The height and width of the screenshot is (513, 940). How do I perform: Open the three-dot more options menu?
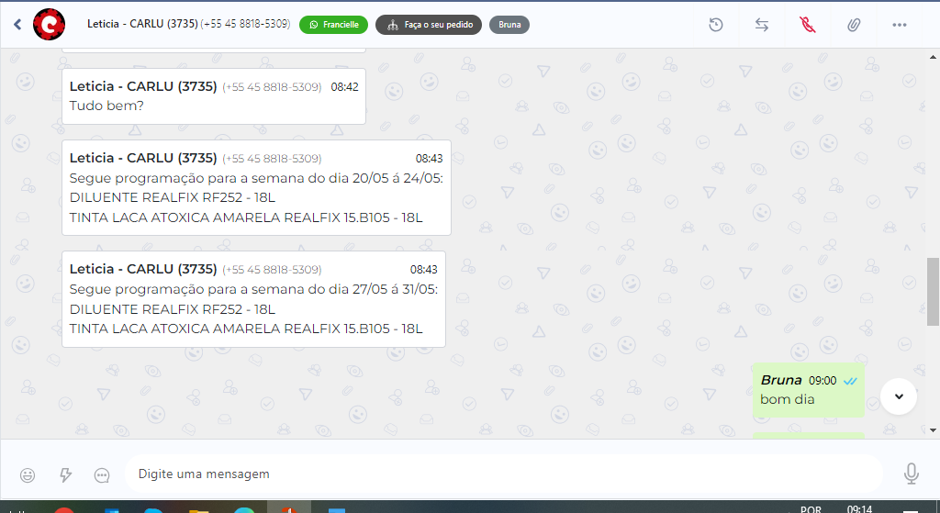900,25
